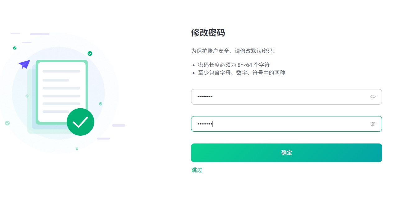Click the tiny check badge below the illustration

coord(77,148)
